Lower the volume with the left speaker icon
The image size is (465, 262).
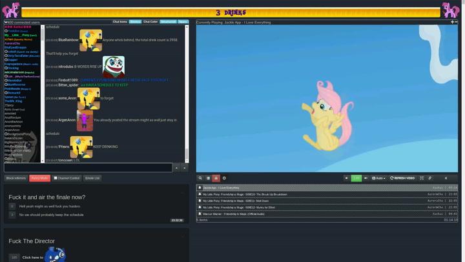coord(347,178)
